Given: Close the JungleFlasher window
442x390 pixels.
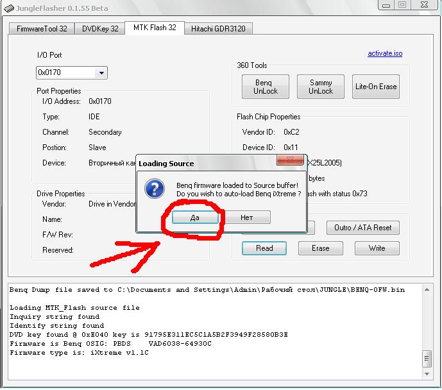Looking at the screenshot, I should (x=424, y=5).
